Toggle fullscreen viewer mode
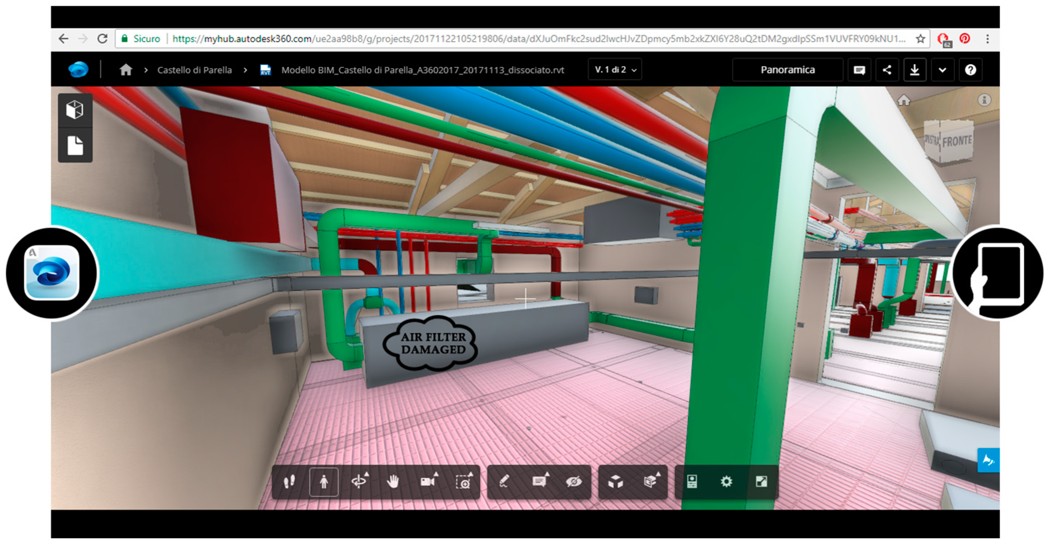Image resolution: width=1050 pixels, height=545 pixels. coord(761,482)
